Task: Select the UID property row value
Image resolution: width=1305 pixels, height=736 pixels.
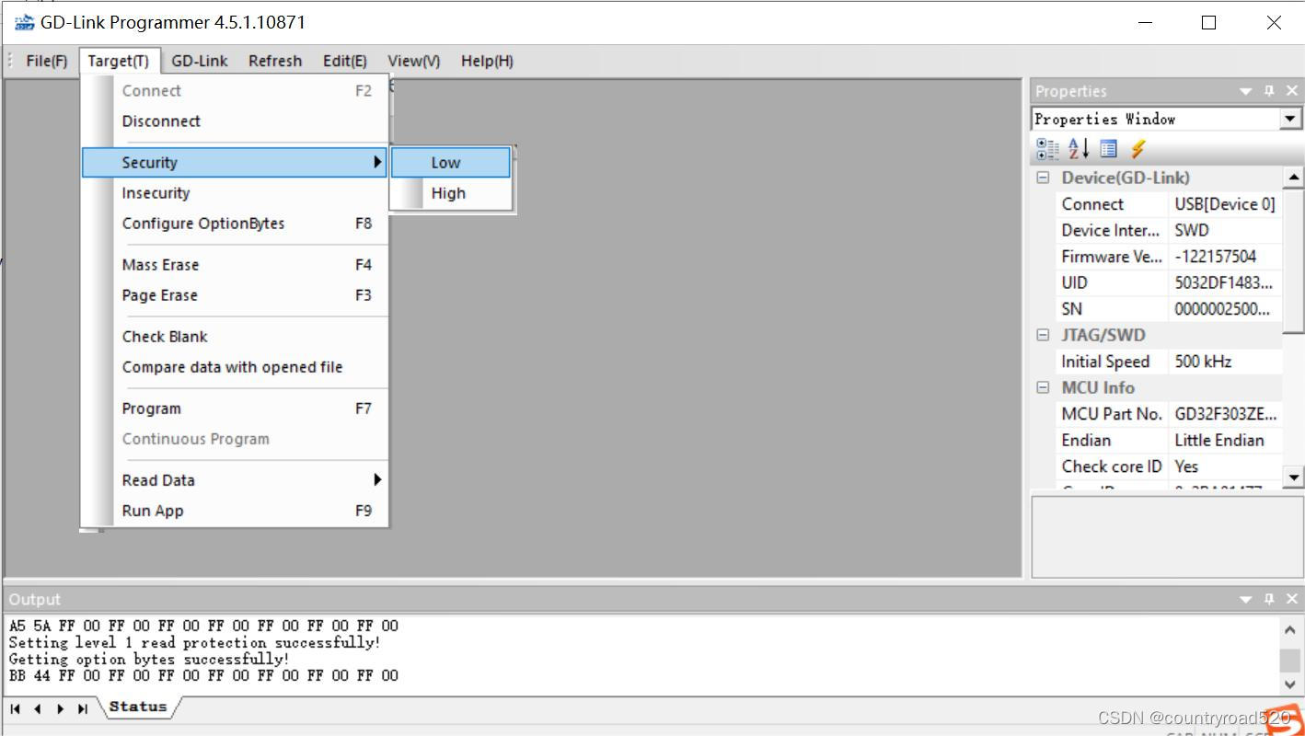Action: point(1225,282)
